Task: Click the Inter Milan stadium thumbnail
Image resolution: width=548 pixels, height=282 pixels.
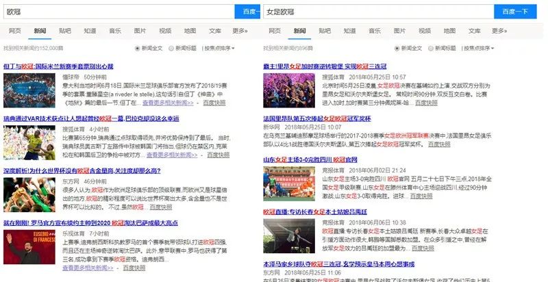Action: pyautogui.click(x=29, y=90)
